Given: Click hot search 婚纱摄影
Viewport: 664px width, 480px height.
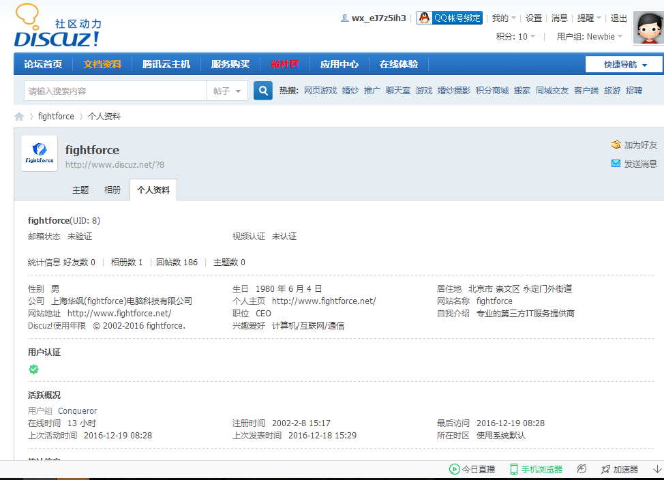Looking at the screenshot, I should tap(453, 90).
